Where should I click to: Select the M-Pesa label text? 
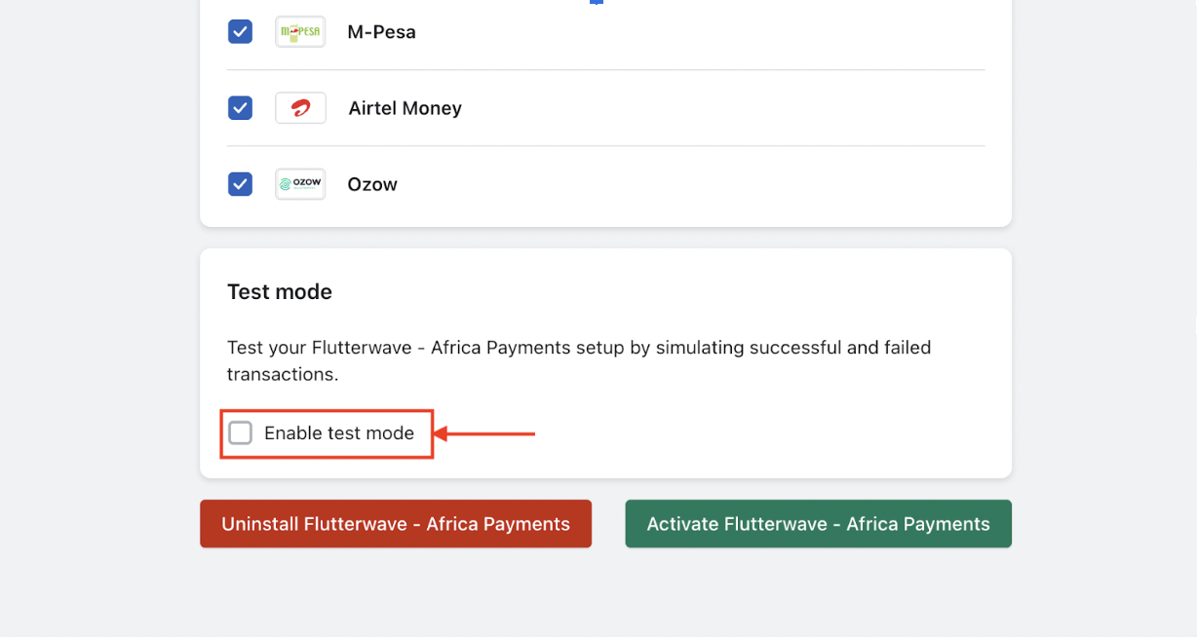[x=382, y=32]
